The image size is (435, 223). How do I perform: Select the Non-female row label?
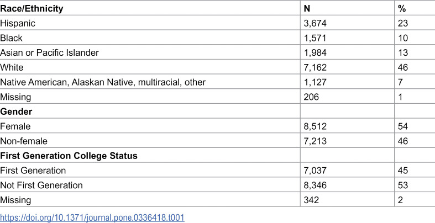(24, 141)
